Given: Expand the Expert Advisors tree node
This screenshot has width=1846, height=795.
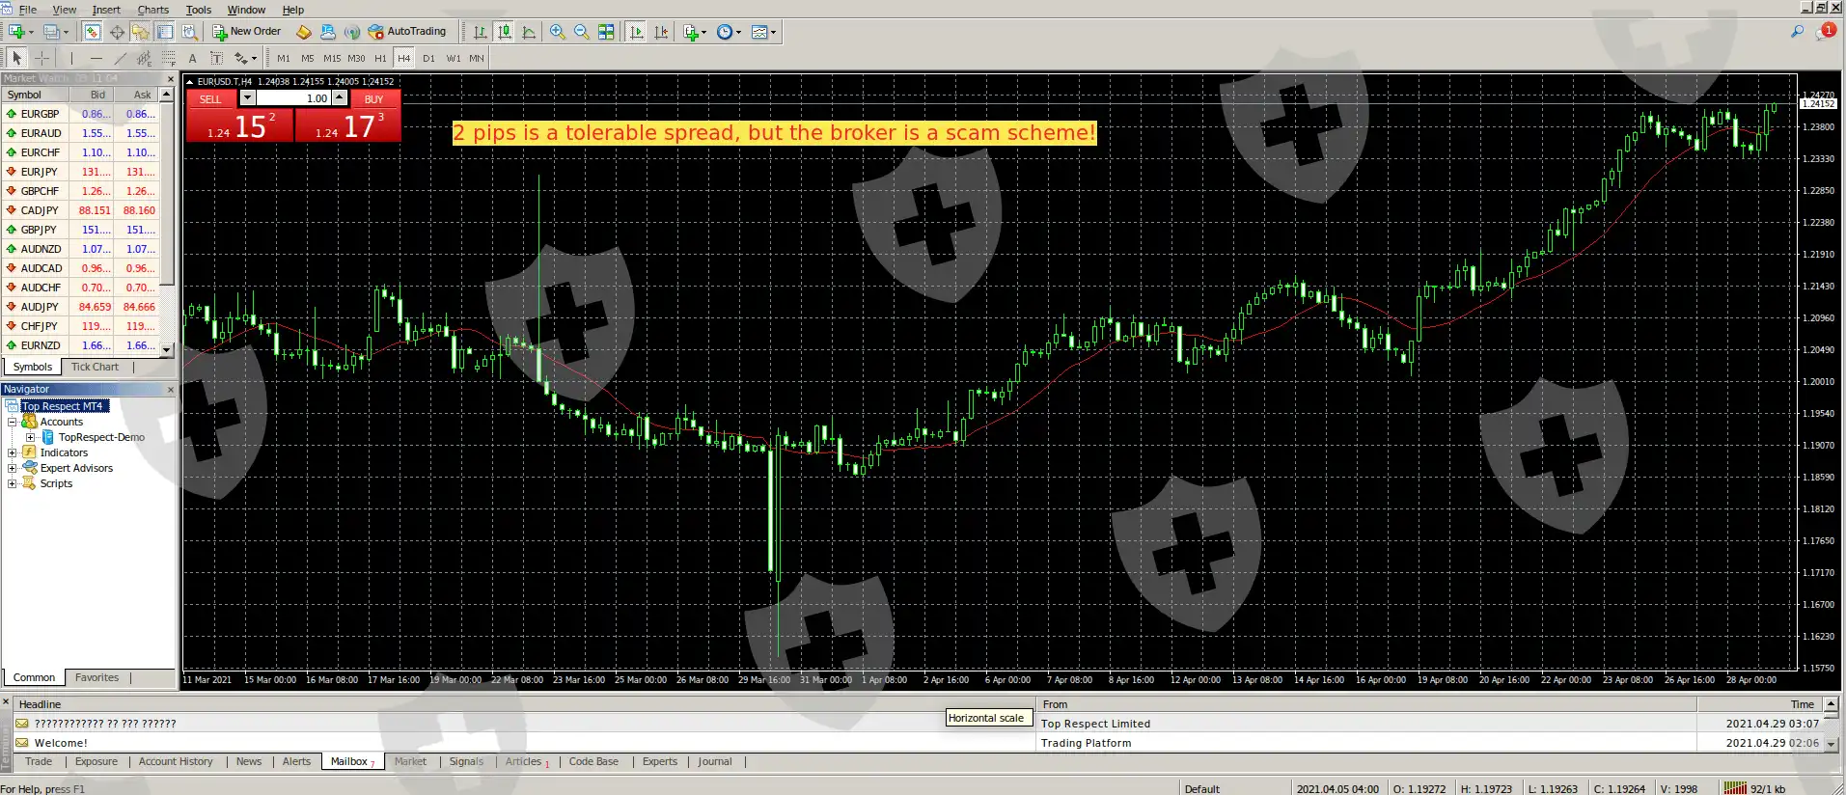Looking at the screenshot, I should point(12,468).
